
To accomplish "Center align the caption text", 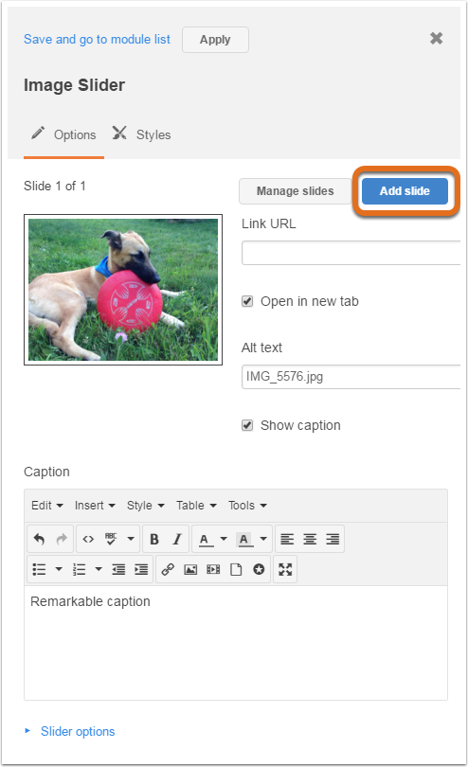I will [x=310, y=539].
